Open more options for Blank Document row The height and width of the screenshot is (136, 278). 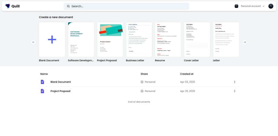coord(234,82)
